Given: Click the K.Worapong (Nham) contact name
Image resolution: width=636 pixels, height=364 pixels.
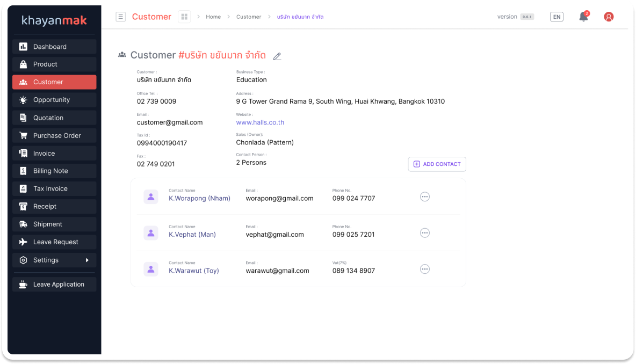Looking at the screenshot, I should [x=199, y=198].
